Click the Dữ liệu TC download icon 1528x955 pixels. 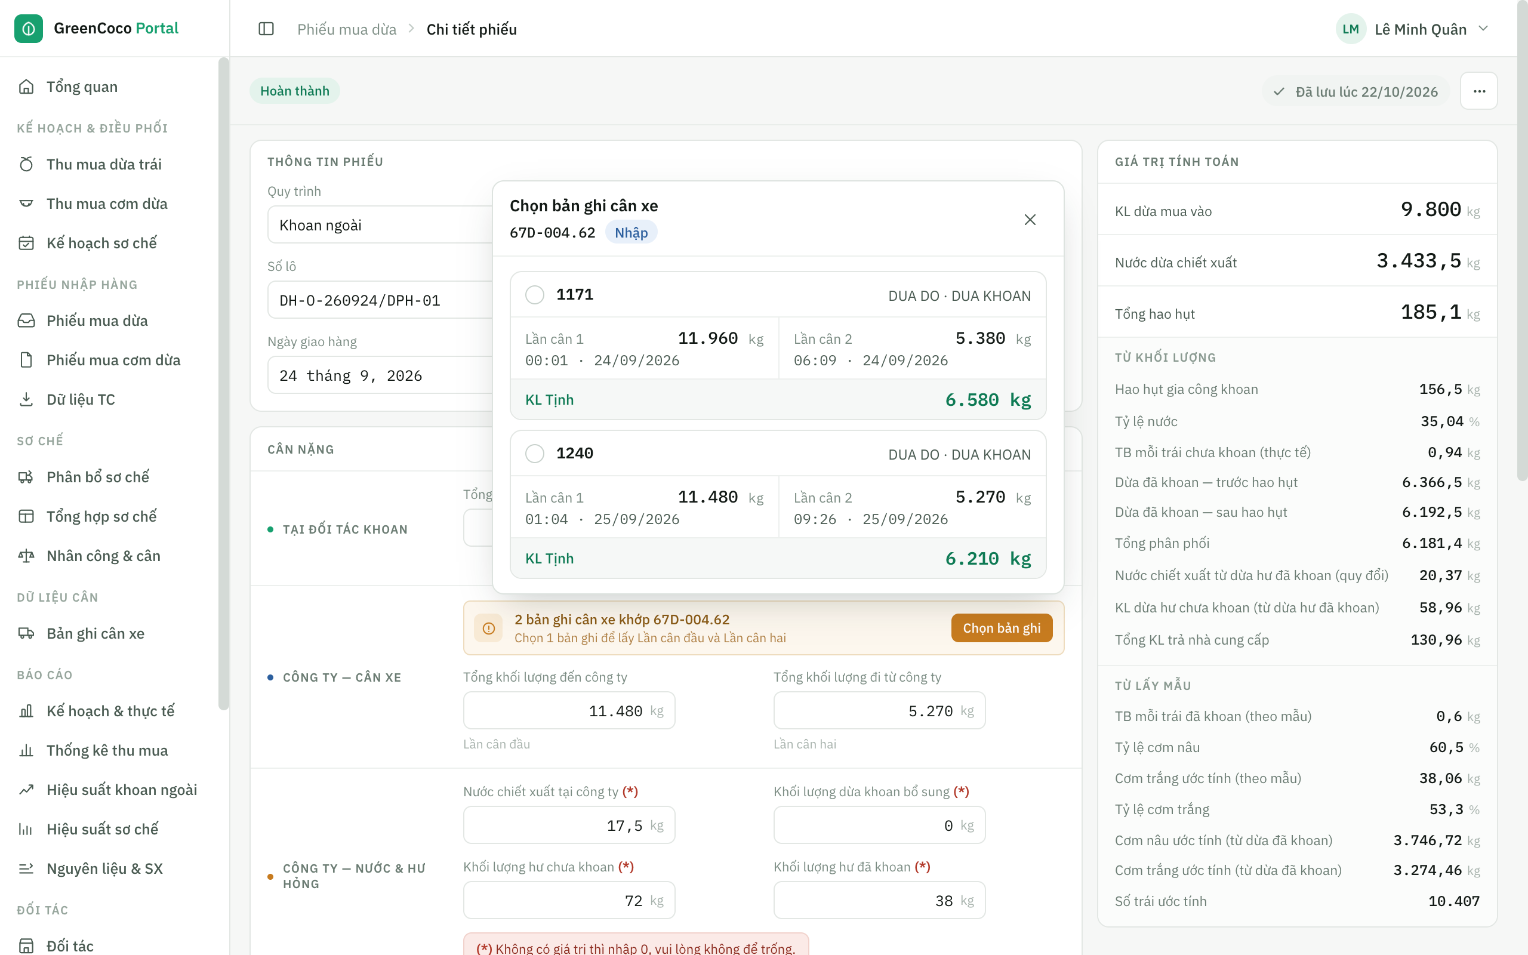coord(26,399)
